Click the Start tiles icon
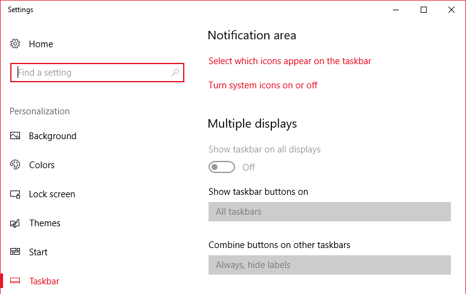The width and height of the screenshot is (466, 294). (x=15, y=252)
